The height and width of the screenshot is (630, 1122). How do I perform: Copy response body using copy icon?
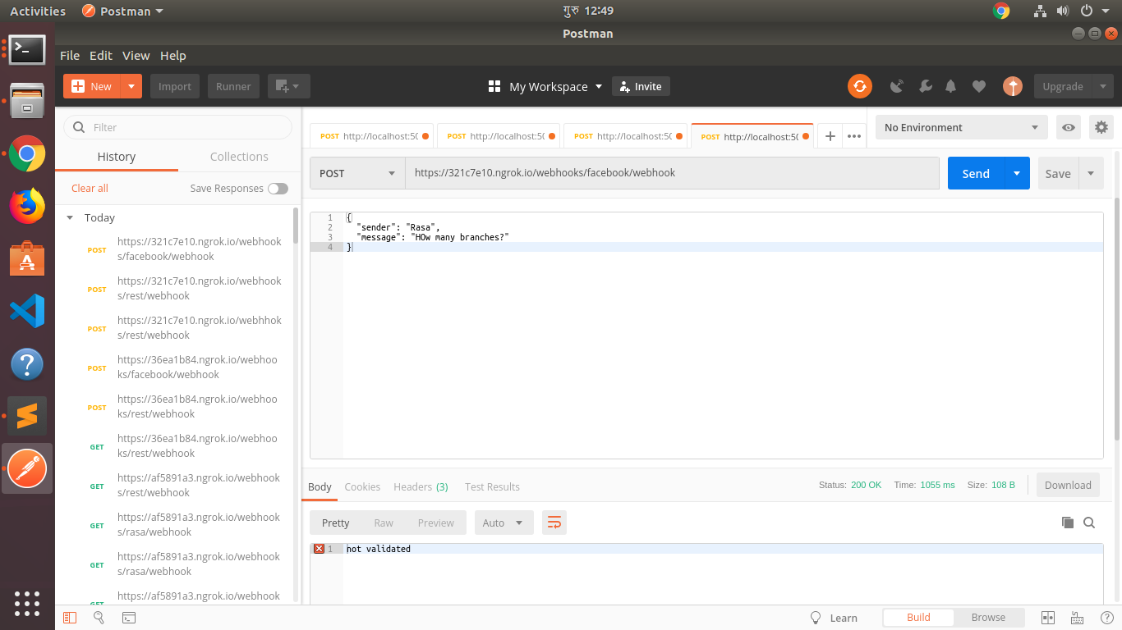(1068, 523)
